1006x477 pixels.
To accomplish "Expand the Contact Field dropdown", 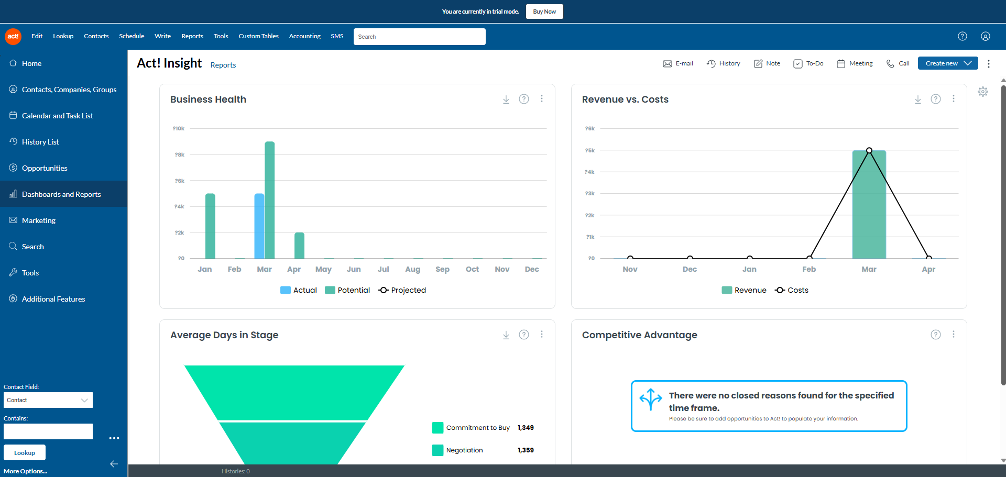I will coord(48,400).
